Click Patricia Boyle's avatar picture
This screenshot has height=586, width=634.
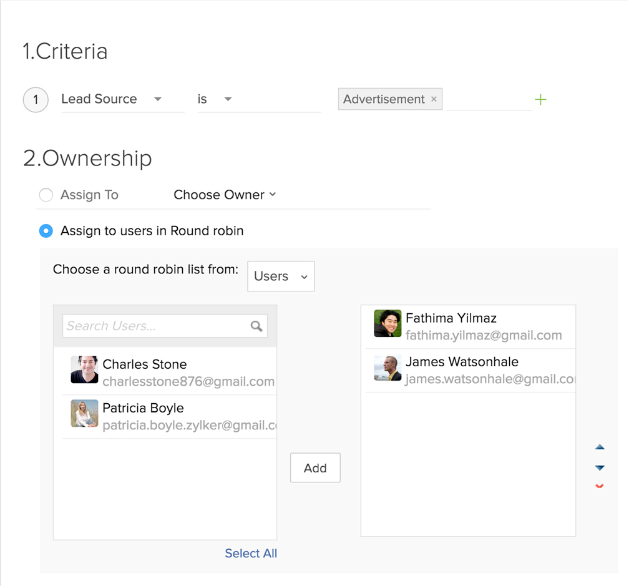[84, 413]
